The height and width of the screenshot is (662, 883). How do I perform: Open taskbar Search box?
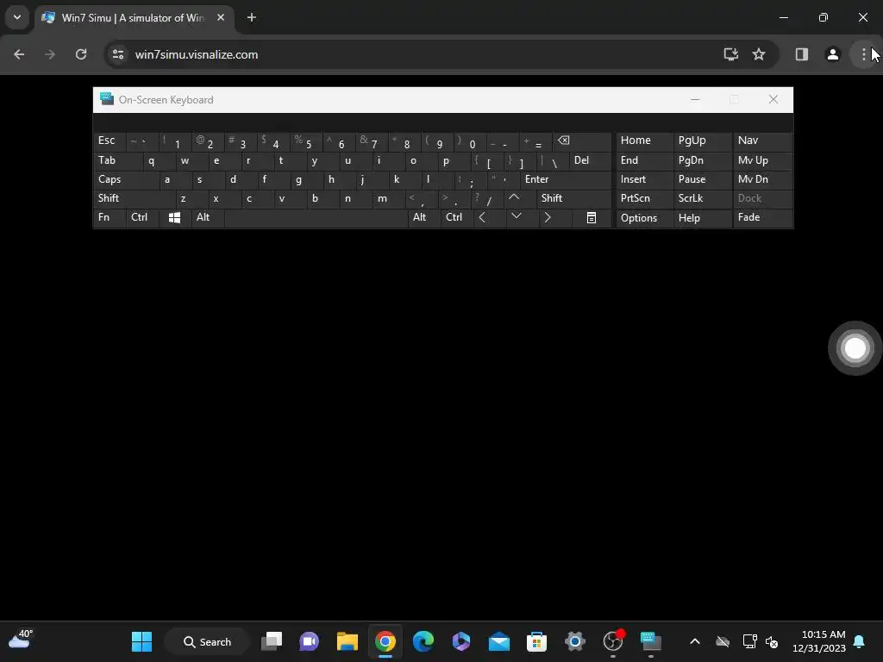tap(207, 641)
